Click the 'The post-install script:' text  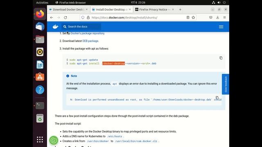(x=68, y=124)
